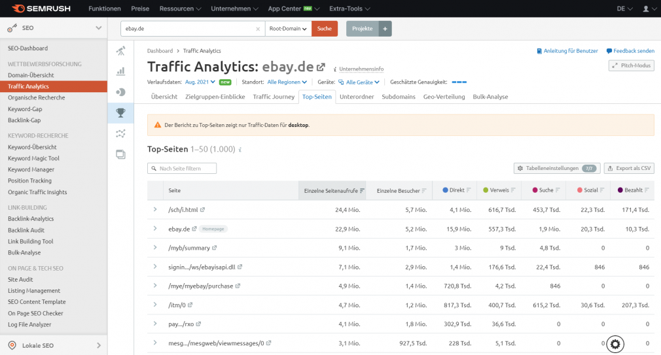Switch to the Bulk-Analyse tab

[490, 97]
